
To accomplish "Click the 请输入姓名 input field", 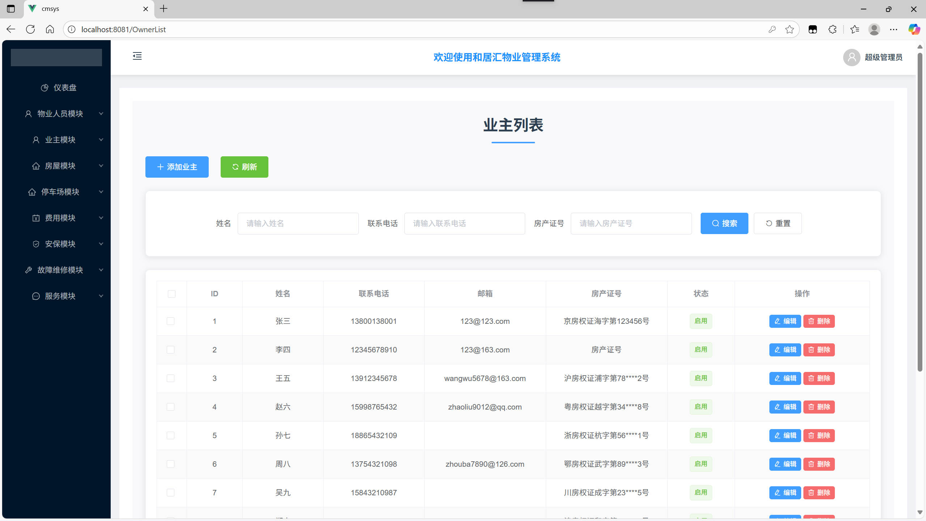I will [x=298, y=223].
